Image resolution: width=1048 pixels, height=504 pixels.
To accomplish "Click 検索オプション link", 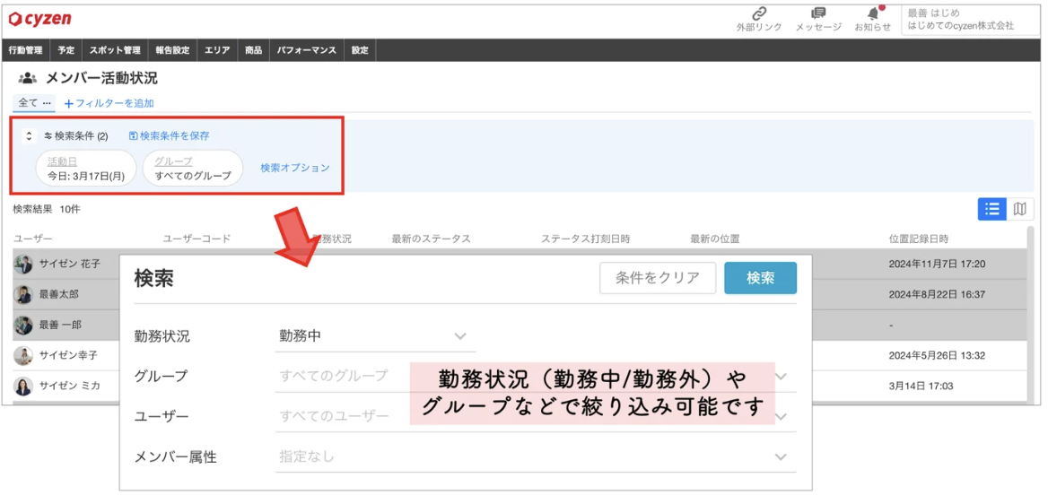I will pyautogui.click(x=294, y=168).
